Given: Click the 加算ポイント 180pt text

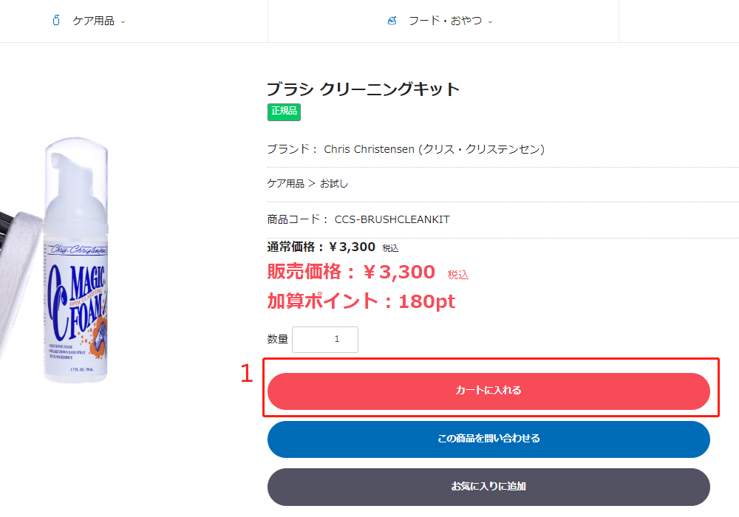Looking at the screenshot, I should pos(361,301).
